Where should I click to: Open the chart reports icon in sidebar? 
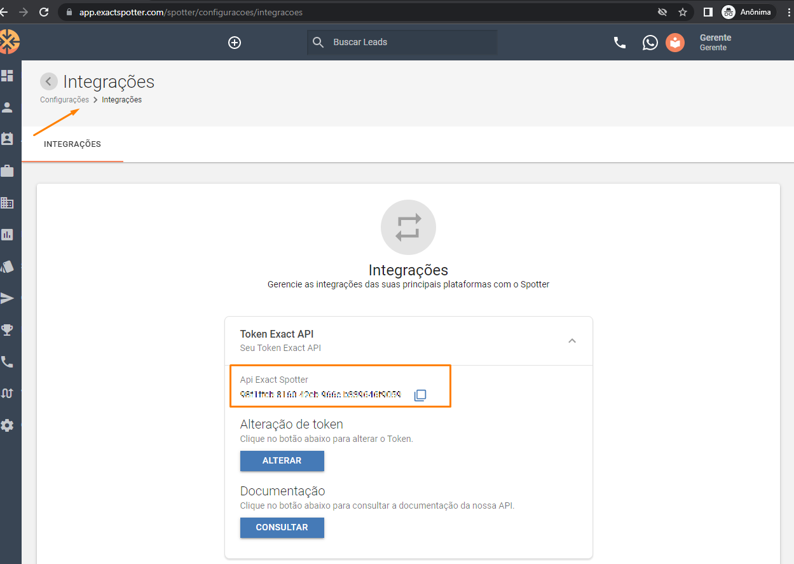click(x=7, y=235)
